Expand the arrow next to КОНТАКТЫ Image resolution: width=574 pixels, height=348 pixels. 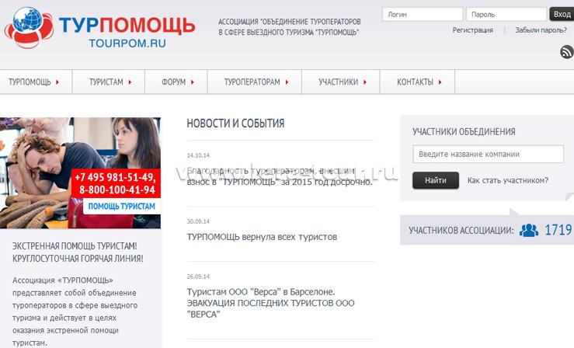pyautogui.click(x=440, y=82)
